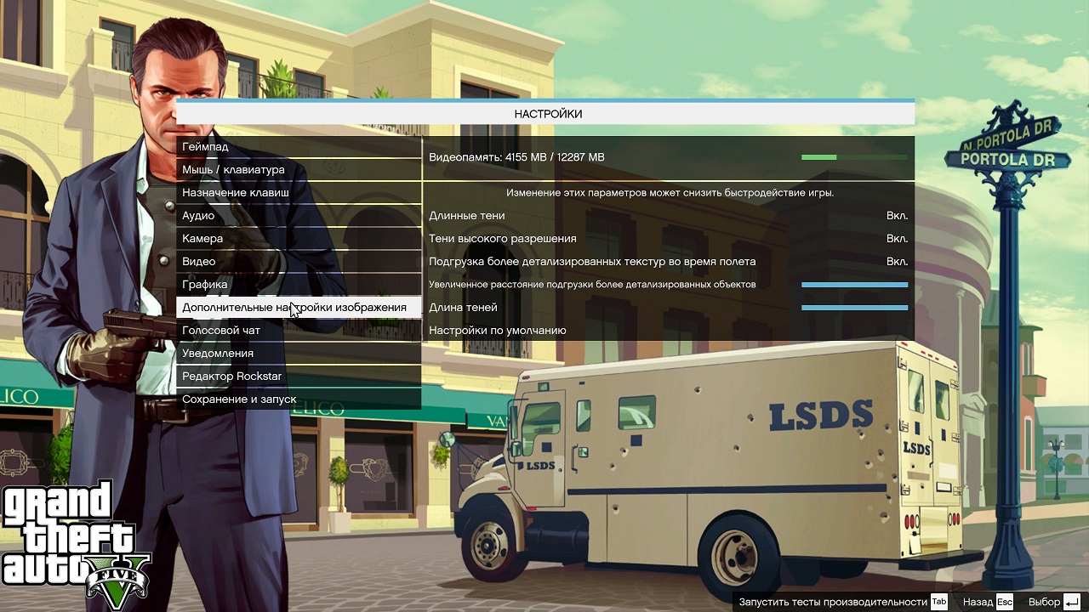
Task: Adjust the extended object streaming distance slider
Action: coord(854,285)
